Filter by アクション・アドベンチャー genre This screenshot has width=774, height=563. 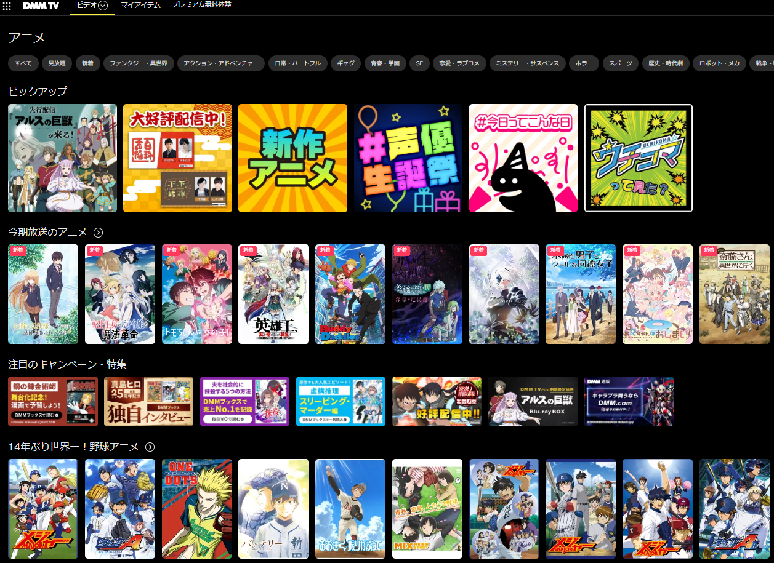point(221,63)
